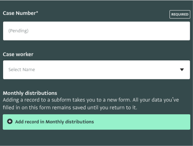193x146 pixels.
Task: Click the 'Adding a record to a subform' text
Action: click(37, 100)
